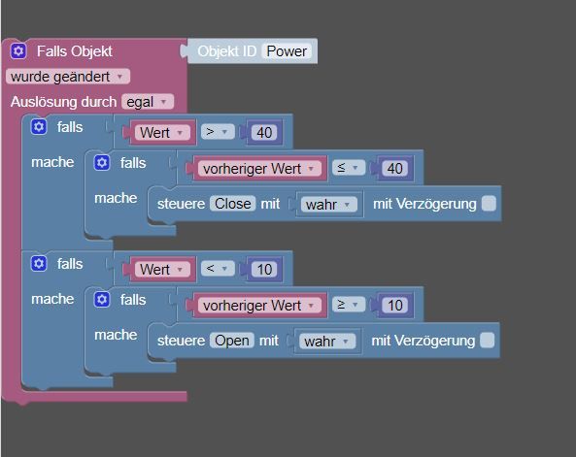The image size is (576, 457).
Task: Open 'wahr' dropdown in steuere Close block
Action: pyautogui.click(x=328, y=204)
